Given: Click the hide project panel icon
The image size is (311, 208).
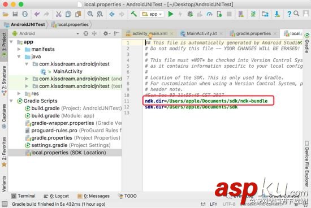Looking at the screenshot, I should tap(116, 33).
